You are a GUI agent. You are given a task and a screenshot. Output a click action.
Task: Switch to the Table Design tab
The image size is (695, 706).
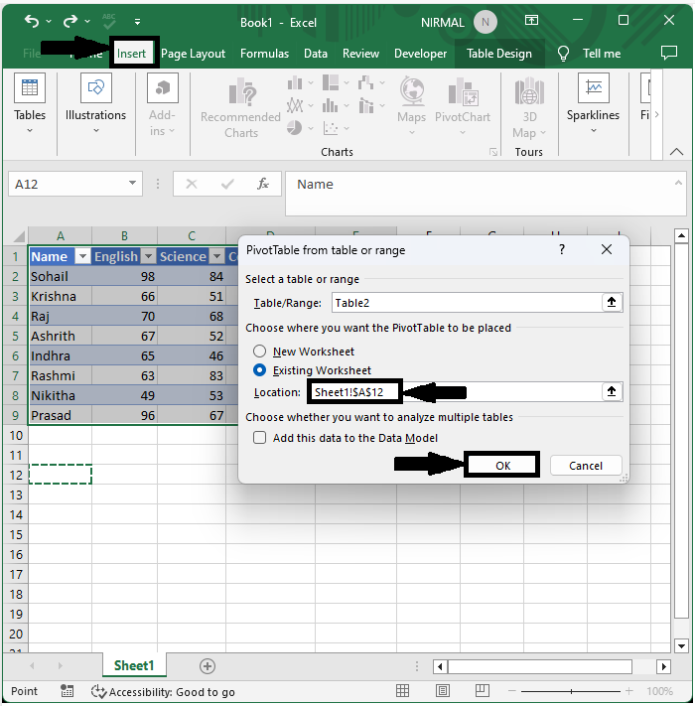499,54
